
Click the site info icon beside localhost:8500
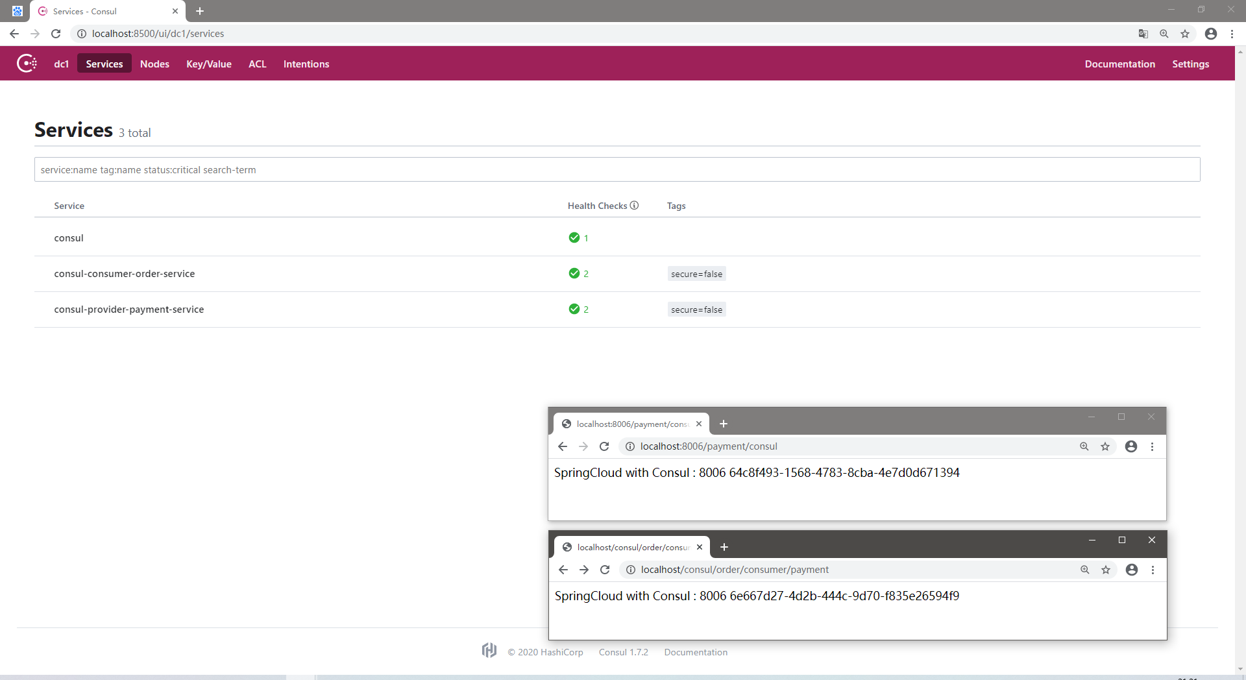pos(82,34)
